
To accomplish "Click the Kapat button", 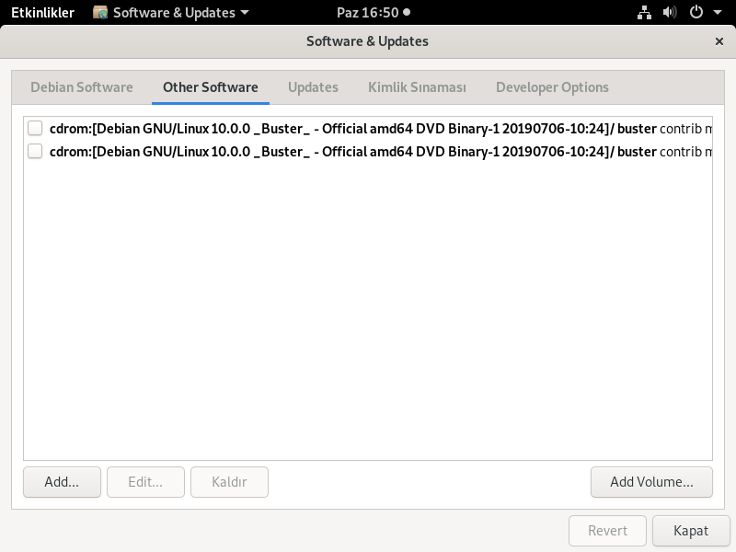I will click(691, 531).
